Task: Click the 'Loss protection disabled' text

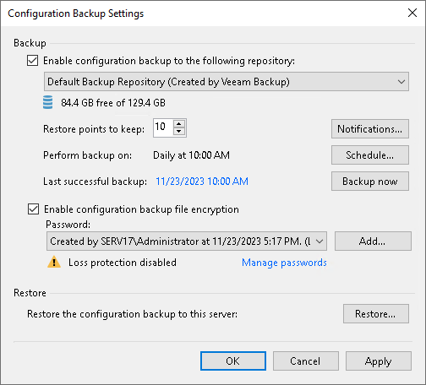Action: click(123, 263)
